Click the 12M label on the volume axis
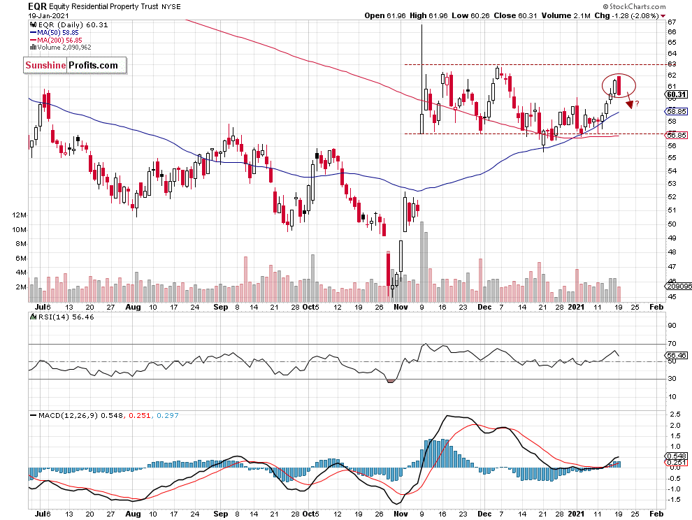 pos(19,215)
